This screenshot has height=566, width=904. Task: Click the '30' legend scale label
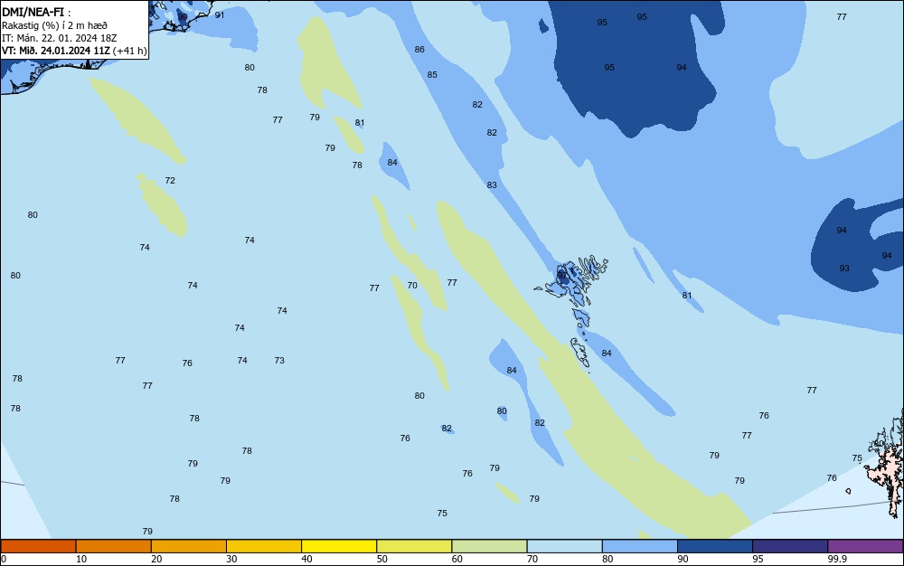pos(231,559)
